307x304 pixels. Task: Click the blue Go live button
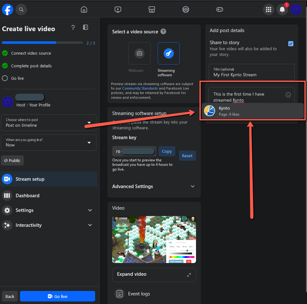point(58,296)
